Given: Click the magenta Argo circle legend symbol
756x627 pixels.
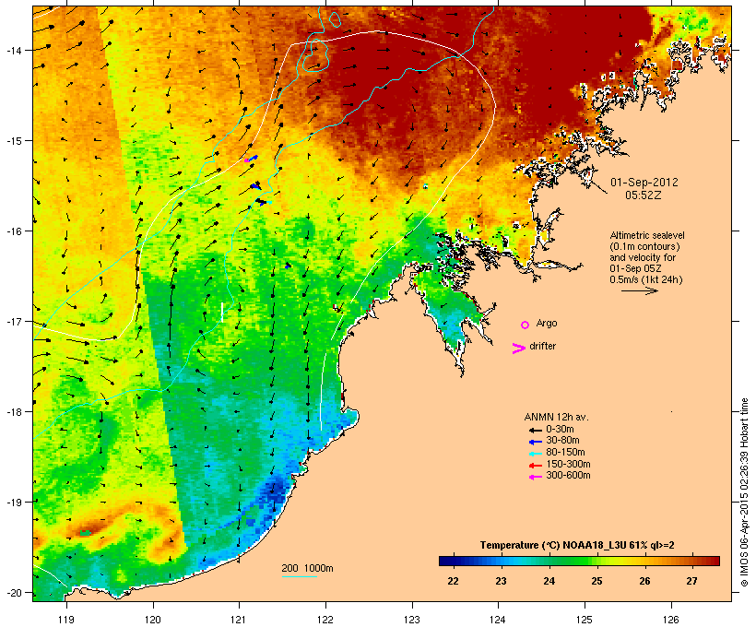Looking at the screenshot, I should click(525, 325).
